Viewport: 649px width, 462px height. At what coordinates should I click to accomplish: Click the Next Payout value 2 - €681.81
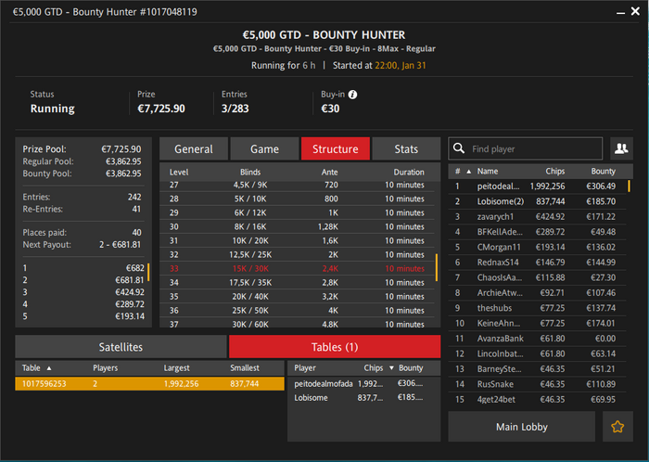(120, 244)
